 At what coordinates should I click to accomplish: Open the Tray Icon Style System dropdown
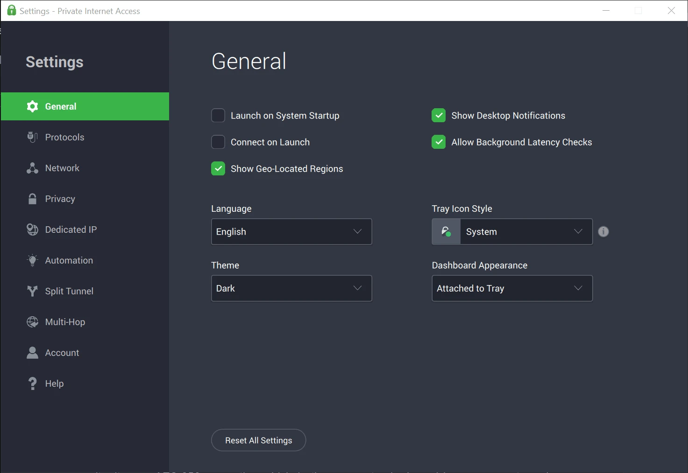(x=512, y=231)
